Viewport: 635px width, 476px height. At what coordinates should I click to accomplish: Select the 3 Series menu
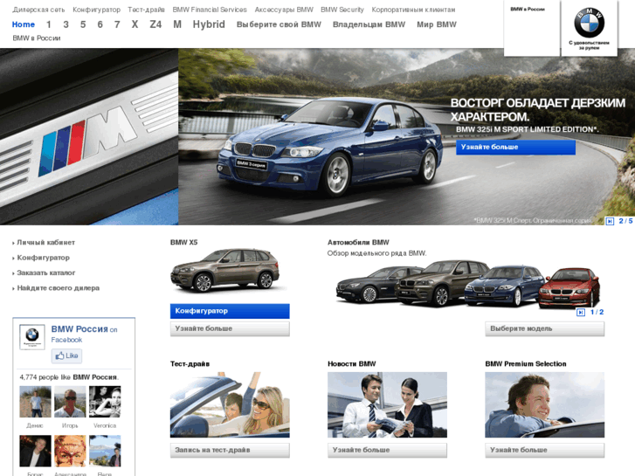click(x=66, y=24)
